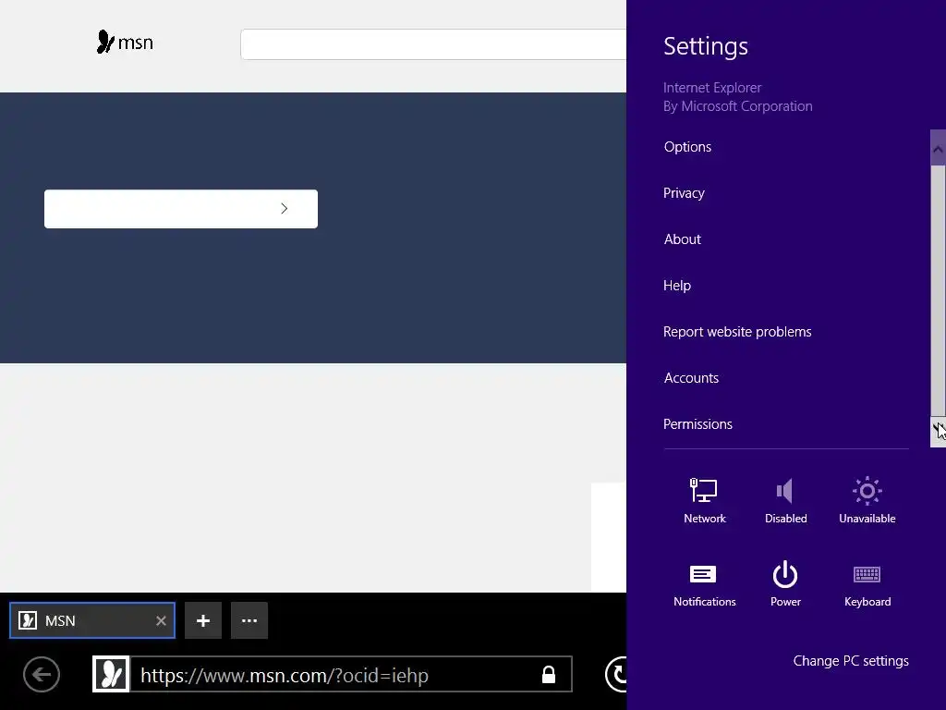Open the Keyboard icon
The image size is (946, 710).
[x=867, y=584]
